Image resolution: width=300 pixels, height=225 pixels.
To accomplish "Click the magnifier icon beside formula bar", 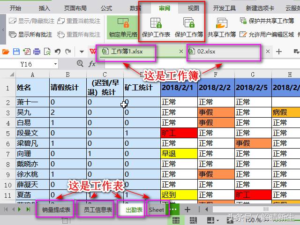I will point(80,63).
